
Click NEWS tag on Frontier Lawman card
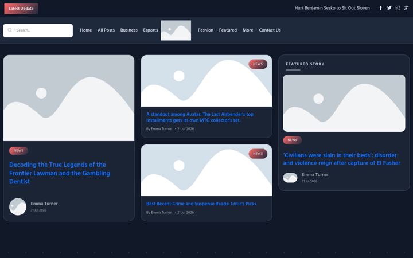pyautogui.click(x=18, y=151)
